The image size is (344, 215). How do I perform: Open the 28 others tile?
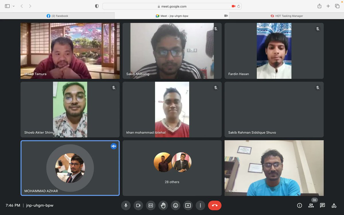pos(172,168)
